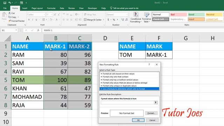Click the formula bar showing MARK-1
The height and width of the screenshot is (126, 224).
[x=133, y=30]
